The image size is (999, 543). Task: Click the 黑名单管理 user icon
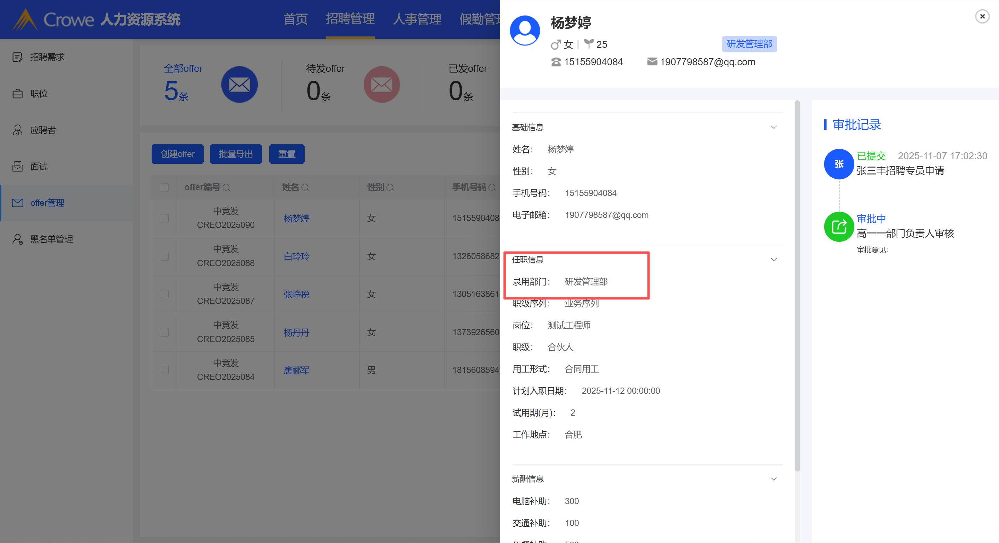pos(17,239)
